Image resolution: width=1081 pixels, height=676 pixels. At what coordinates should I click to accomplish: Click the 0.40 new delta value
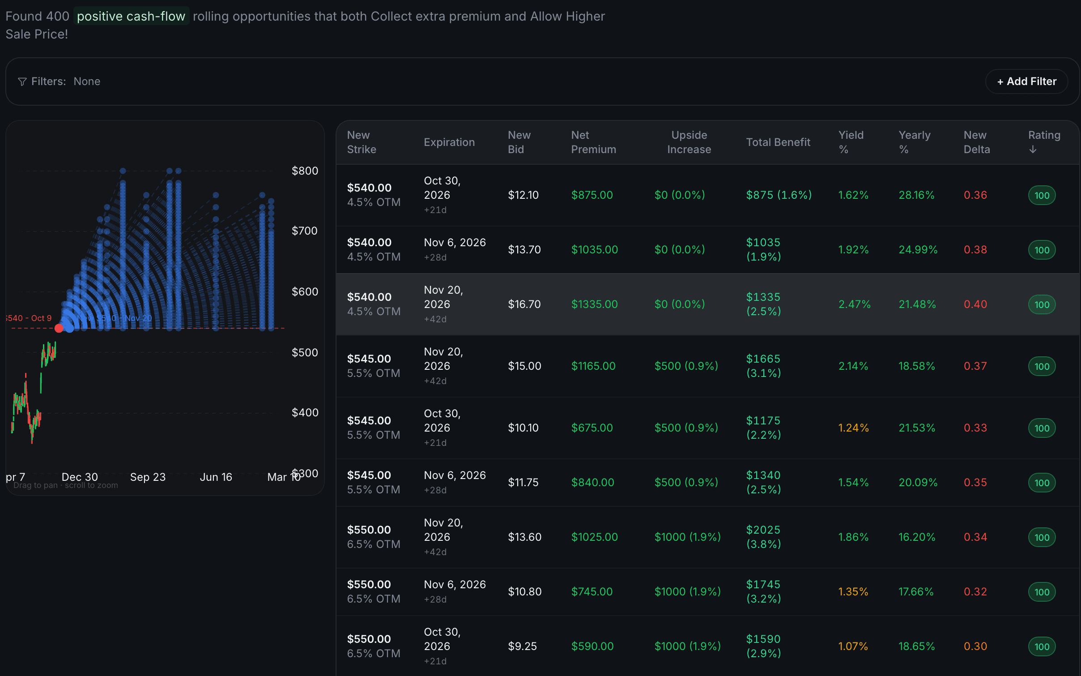[975, 304]
